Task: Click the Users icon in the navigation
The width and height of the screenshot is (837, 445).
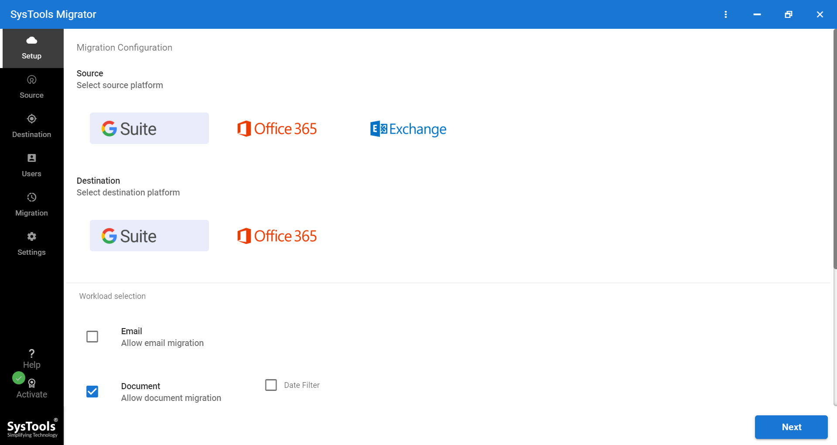Action: [x=31, y=165]
